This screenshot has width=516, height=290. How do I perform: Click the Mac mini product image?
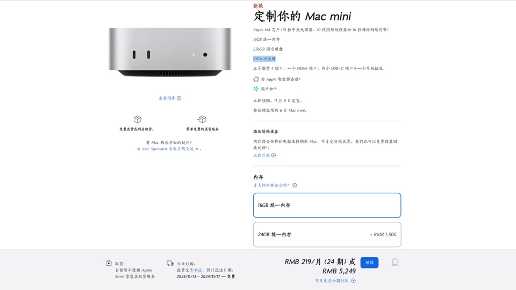pyautogui.click(x=170, y=52)
